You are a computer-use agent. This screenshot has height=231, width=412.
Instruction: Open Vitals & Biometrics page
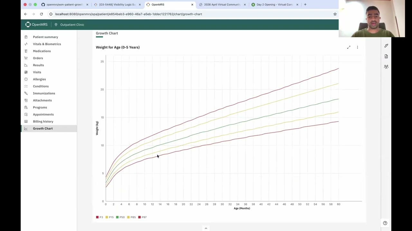47,44
